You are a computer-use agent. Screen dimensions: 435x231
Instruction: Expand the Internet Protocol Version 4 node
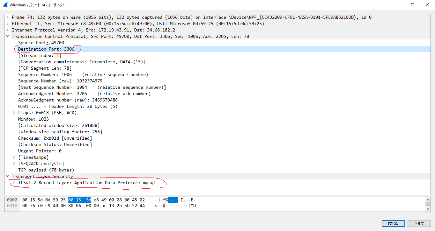coord(8,30)
